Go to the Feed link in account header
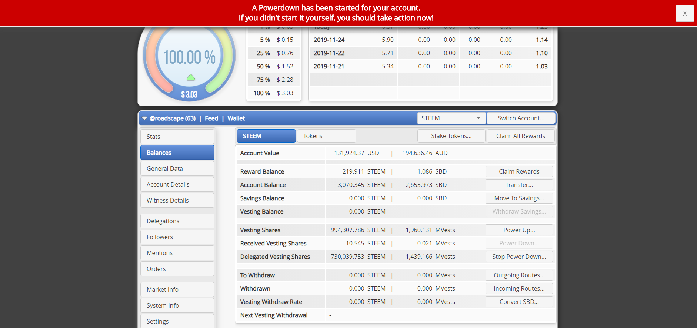The image size is (697, 328). tap(211, 118)
